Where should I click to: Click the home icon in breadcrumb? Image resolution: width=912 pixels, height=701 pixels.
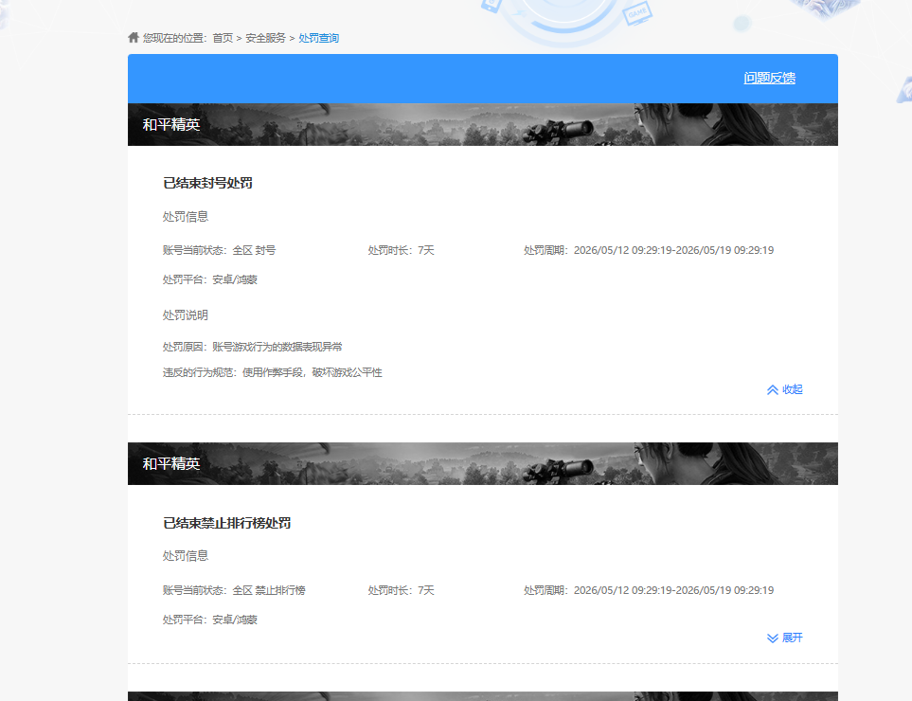click(134, 38)
